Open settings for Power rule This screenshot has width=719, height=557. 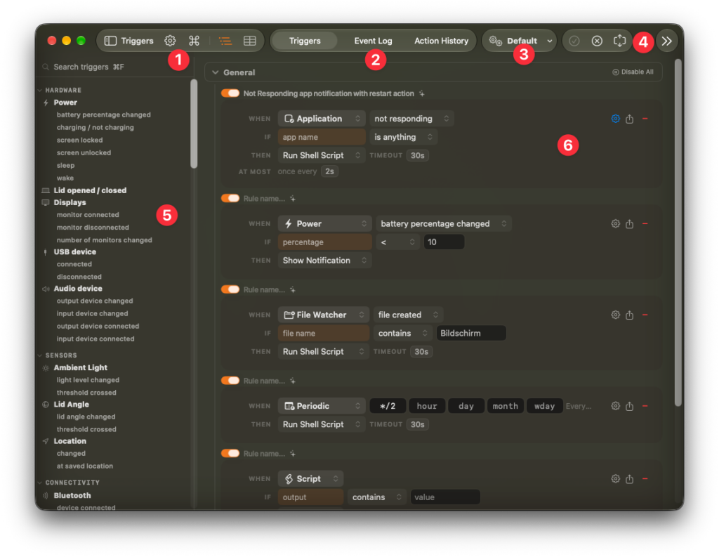[x=615, y=224]
